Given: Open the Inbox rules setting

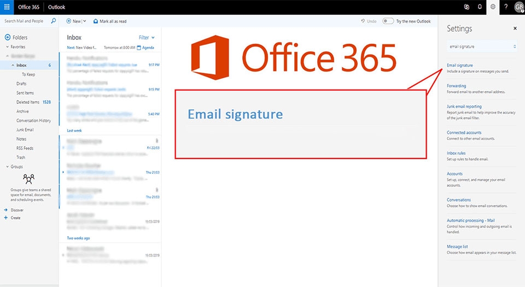Looking at the screenshot, I should click(x=456, y=153).
